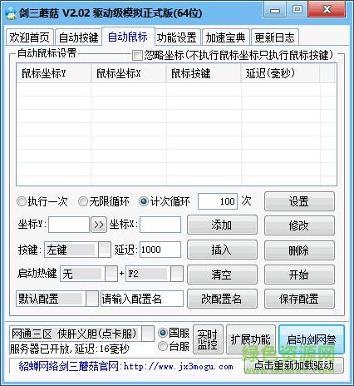Click the 延迟 field showing 1000
Image resolution: width=354 pixels, height=386 pixels.
click(x=160, y=250)
